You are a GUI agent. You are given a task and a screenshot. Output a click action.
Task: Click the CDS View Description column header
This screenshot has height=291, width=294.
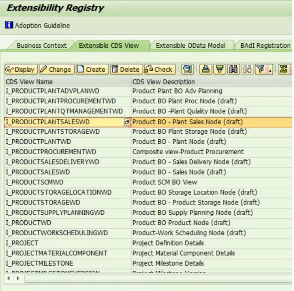pyautogui.click(x=212, y=82)
